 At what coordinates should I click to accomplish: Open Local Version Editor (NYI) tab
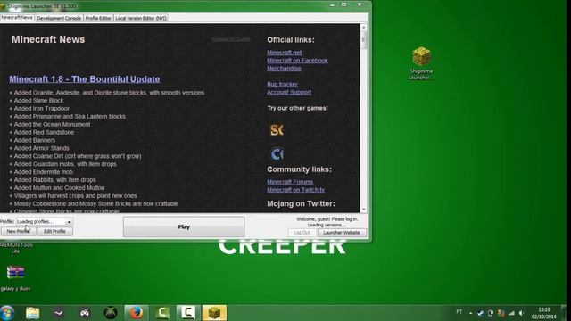pos(141,18)
